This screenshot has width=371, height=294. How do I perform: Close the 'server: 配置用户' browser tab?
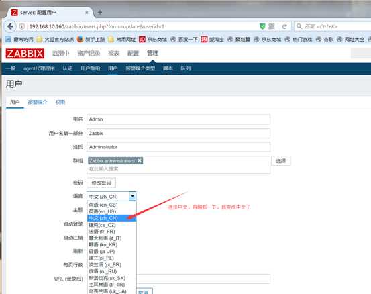[x=87, y=13]
